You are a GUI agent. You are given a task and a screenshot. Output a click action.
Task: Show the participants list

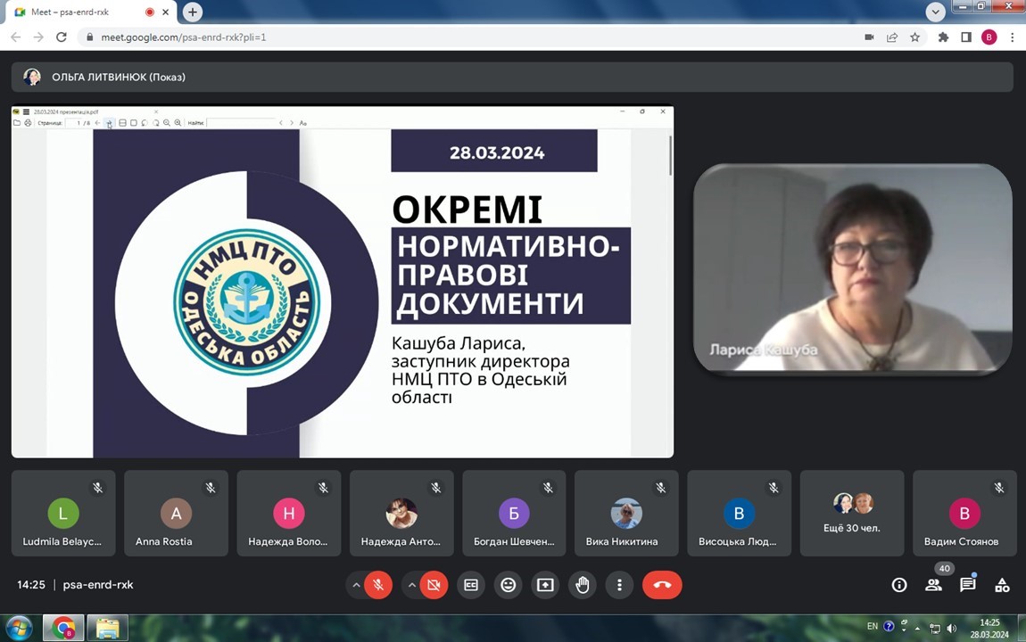(933, 585)
